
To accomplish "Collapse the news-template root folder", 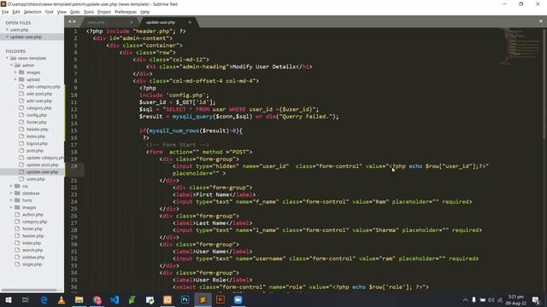I will tap(7, 58).
